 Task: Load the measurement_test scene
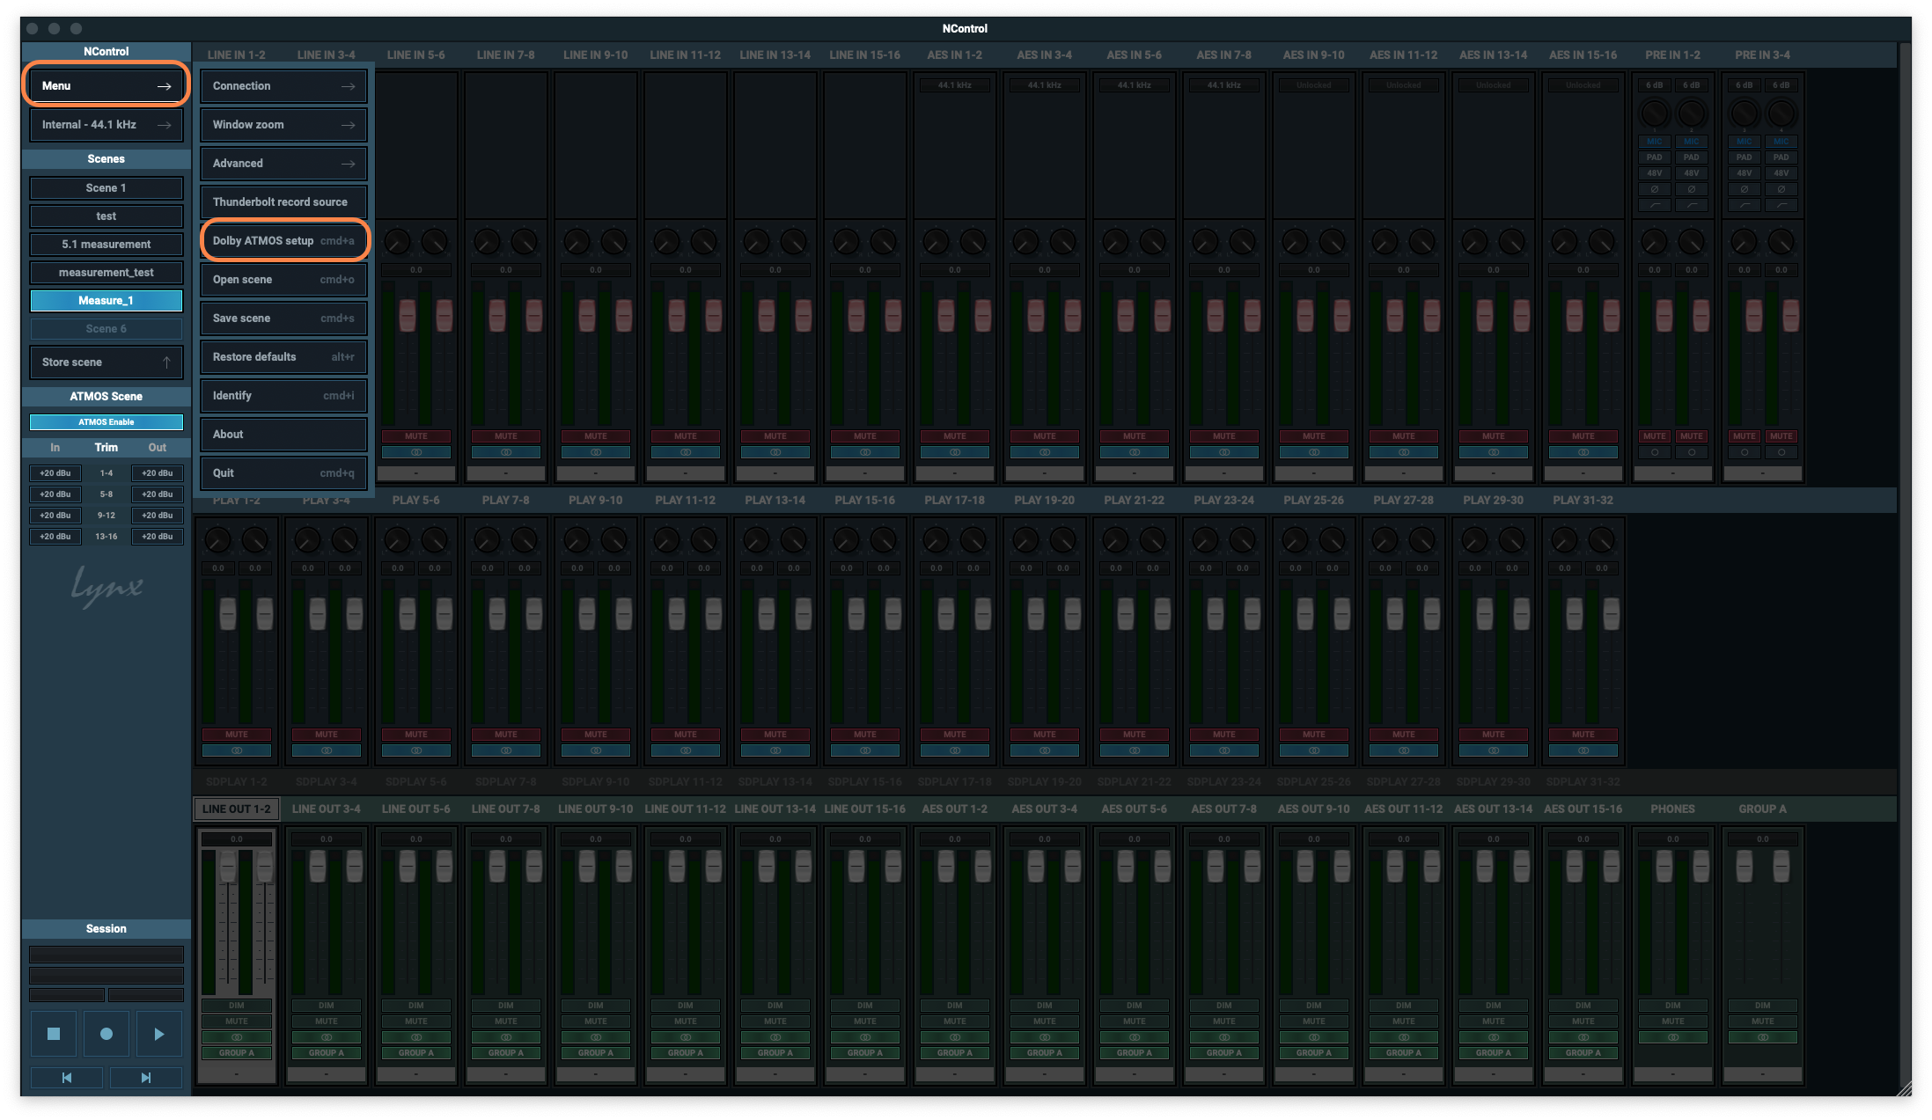coord(107,273)
